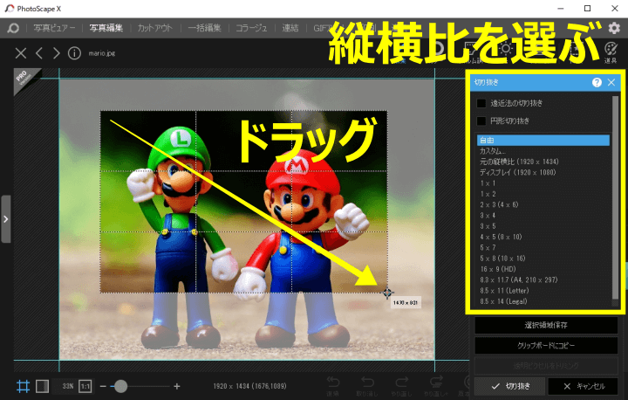Switch to the 一括編集 tab

(x=204, y=28)
